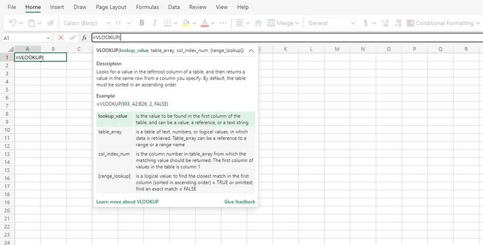Click [range_lookup] in the argument table
This screenshot has height=245, width=483.
tap(114, 176)
